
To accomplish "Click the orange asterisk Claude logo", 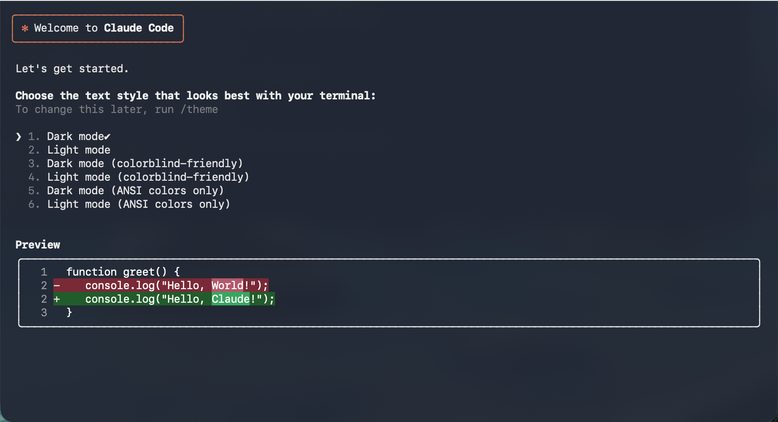I will click(x=25, y=28).
